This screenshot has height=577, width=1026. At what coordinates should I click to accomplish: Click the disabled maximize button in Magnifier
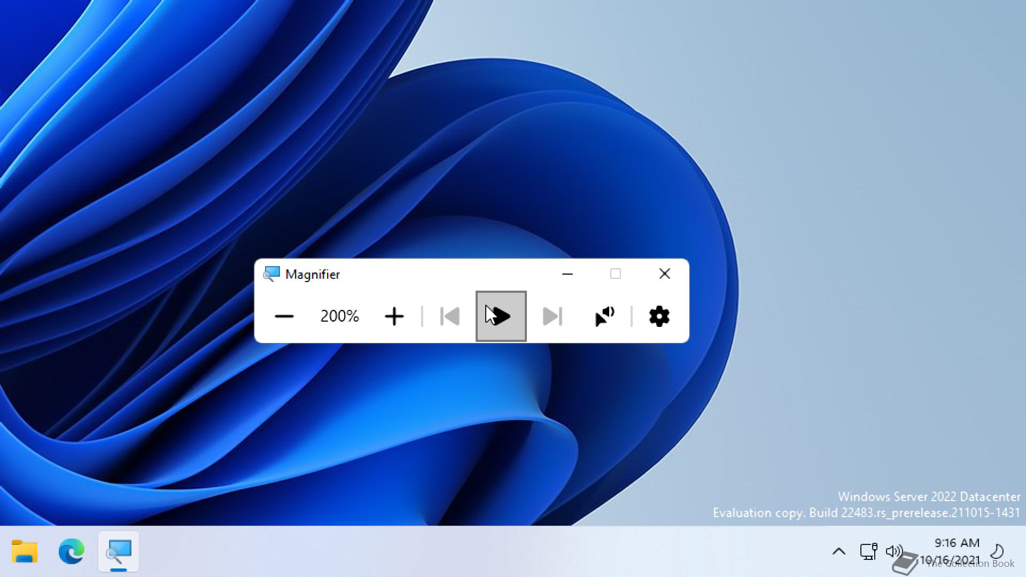(616, 274)
